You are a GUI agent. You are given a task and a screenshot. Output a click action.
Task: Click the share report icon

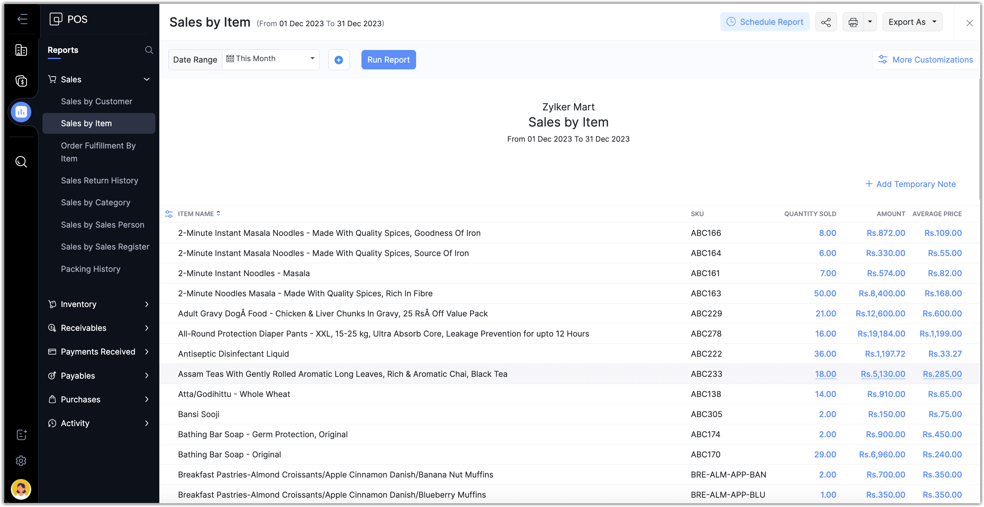(825, 22)
